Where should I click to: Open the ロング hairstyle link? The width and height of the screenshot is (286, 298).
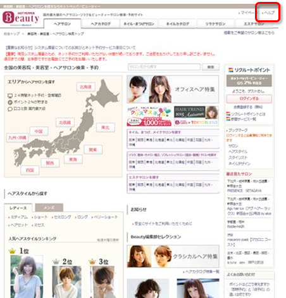coord(82,217)
